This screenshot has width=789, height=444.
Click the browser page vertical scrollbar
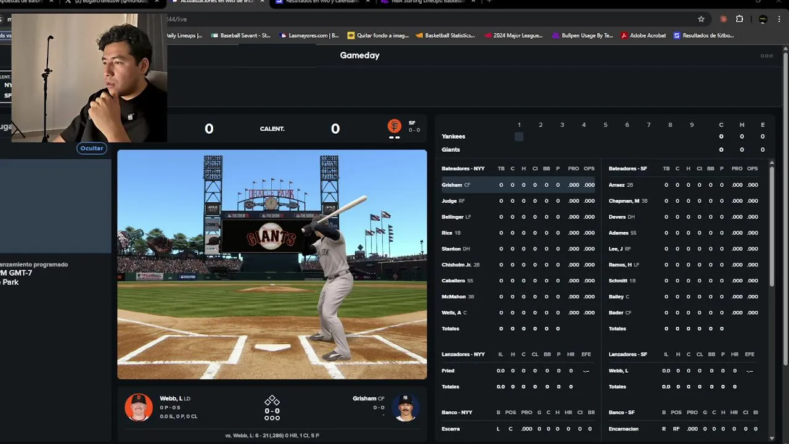coord(785,210)
